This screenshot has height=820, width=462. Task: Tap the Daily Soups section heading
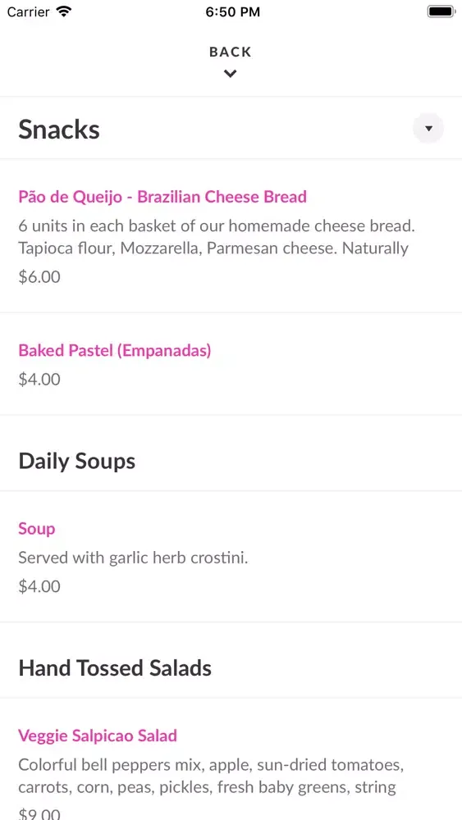[77, 461]
